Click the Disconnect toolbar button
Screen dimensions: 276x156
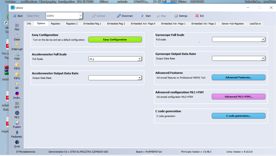(x=125, y=16)
